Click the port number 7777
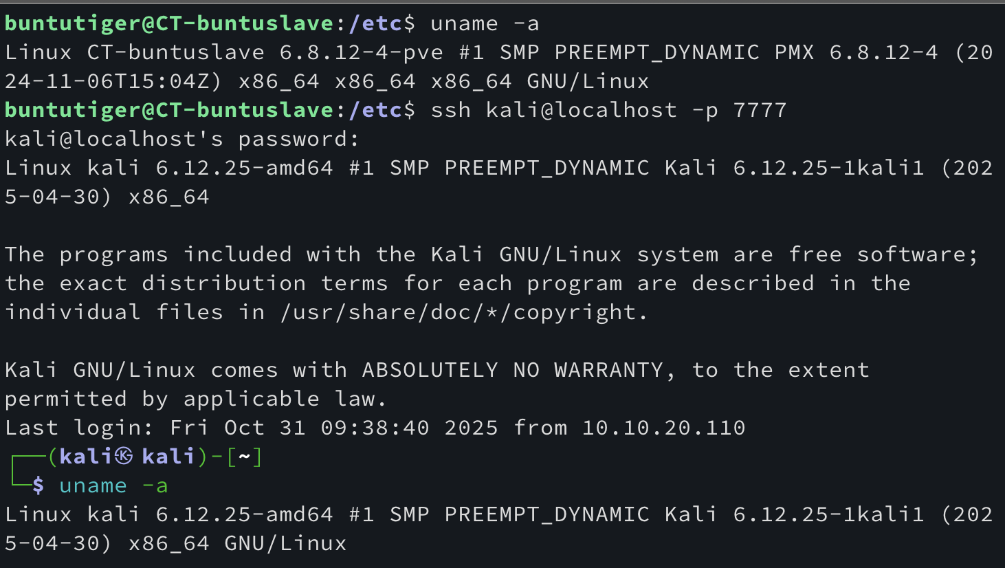 click(760, 109)
